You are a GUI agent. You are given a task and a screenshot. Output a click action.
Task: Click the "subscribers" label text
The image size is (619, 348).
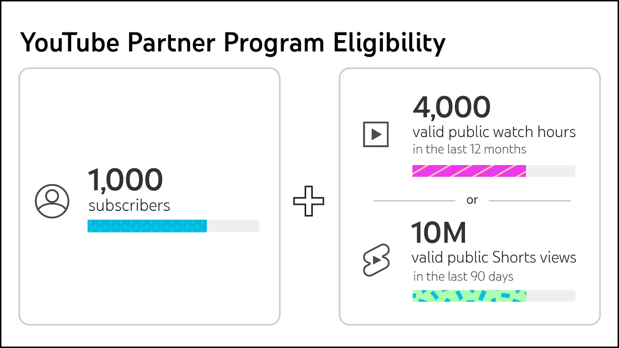click(x=129, y=205)
